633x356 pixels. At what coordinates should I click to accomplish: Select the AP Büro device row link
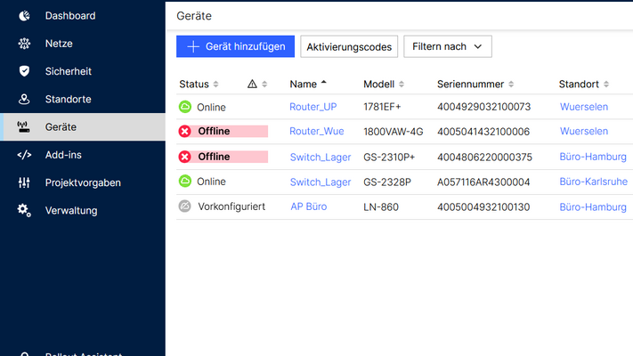coord(308,206)
